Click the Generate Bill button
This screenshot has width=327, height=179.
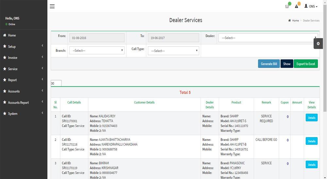[269, 64]
